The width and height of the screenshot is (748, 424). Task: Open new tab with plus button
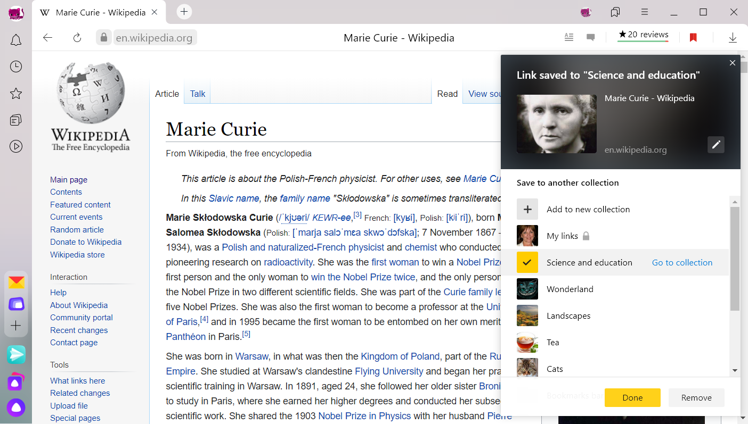[x=184, y=12]
